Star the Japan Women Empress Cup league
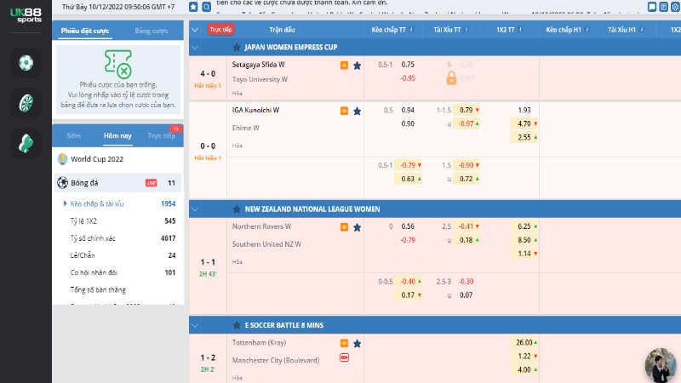Viewport: 681px width, 383px height. click(237, 48)
